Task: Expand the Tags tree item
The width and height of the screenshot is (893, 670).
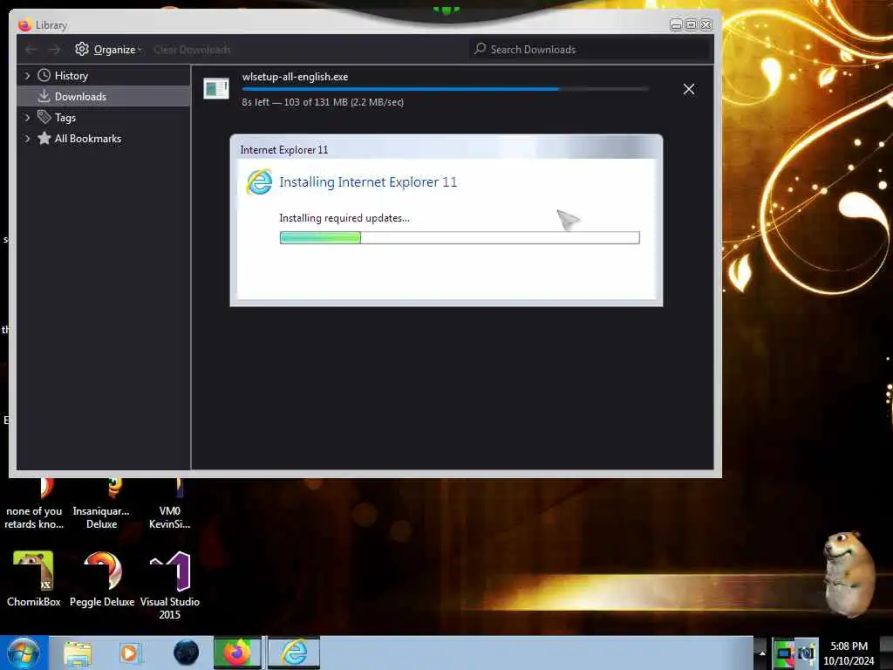Action: [27, 118]
